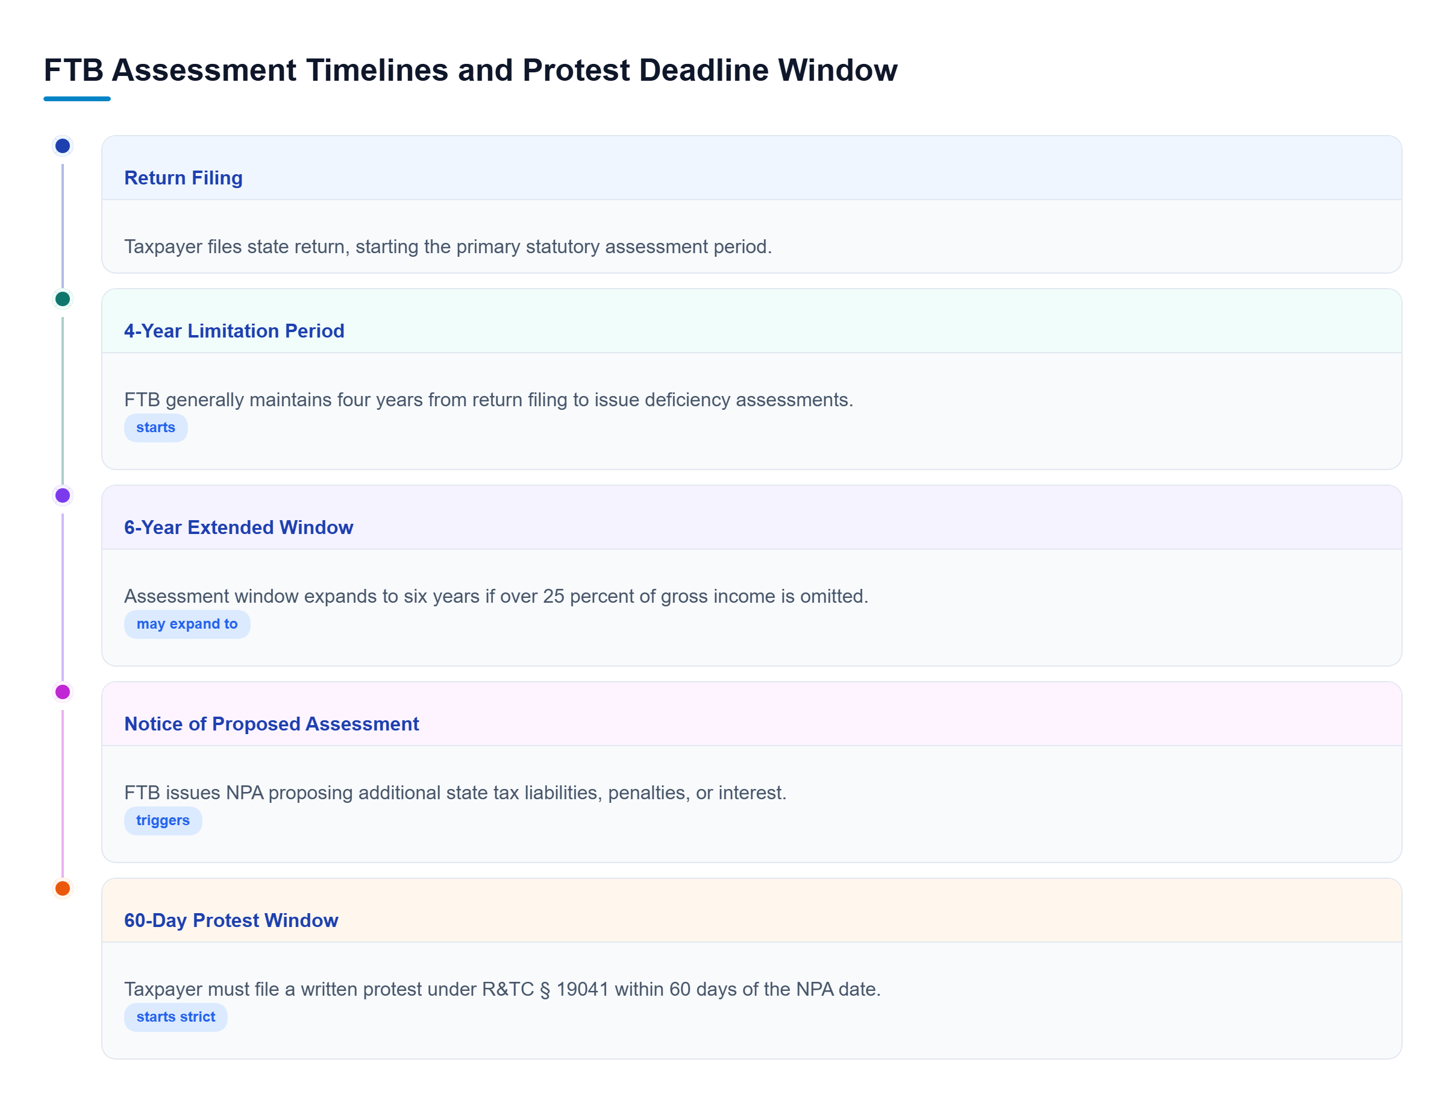Screen dimensions: 1446x1103
Task: Click the 'Return Filing' card heading
Action: coord(183,178)
